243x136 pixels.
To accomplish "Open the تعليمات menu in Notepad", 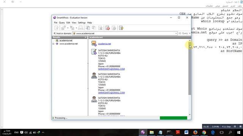I will click(x=209, y=6).
